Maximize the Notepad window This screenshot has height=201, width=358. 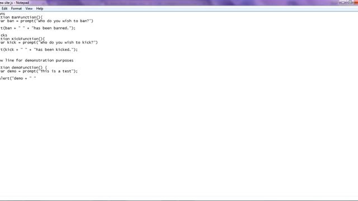(350, 2)
